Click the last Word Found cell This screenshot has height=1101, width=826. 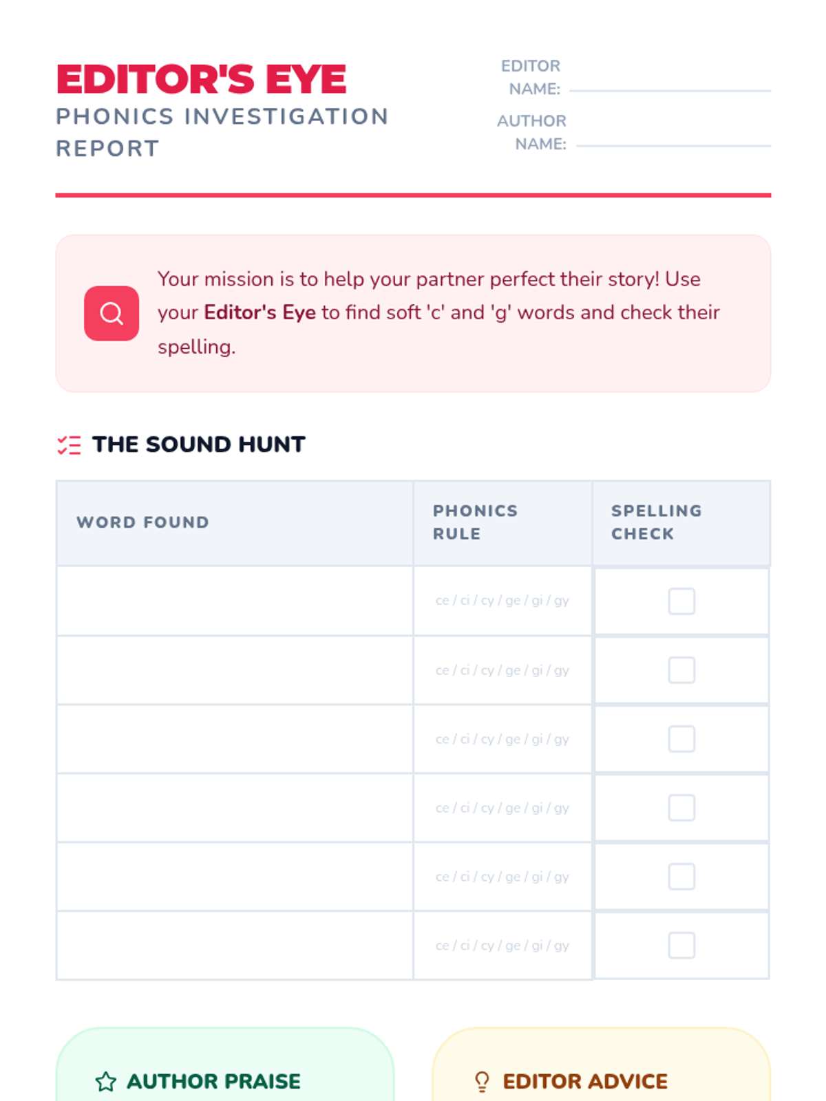(x=235, y=945)
